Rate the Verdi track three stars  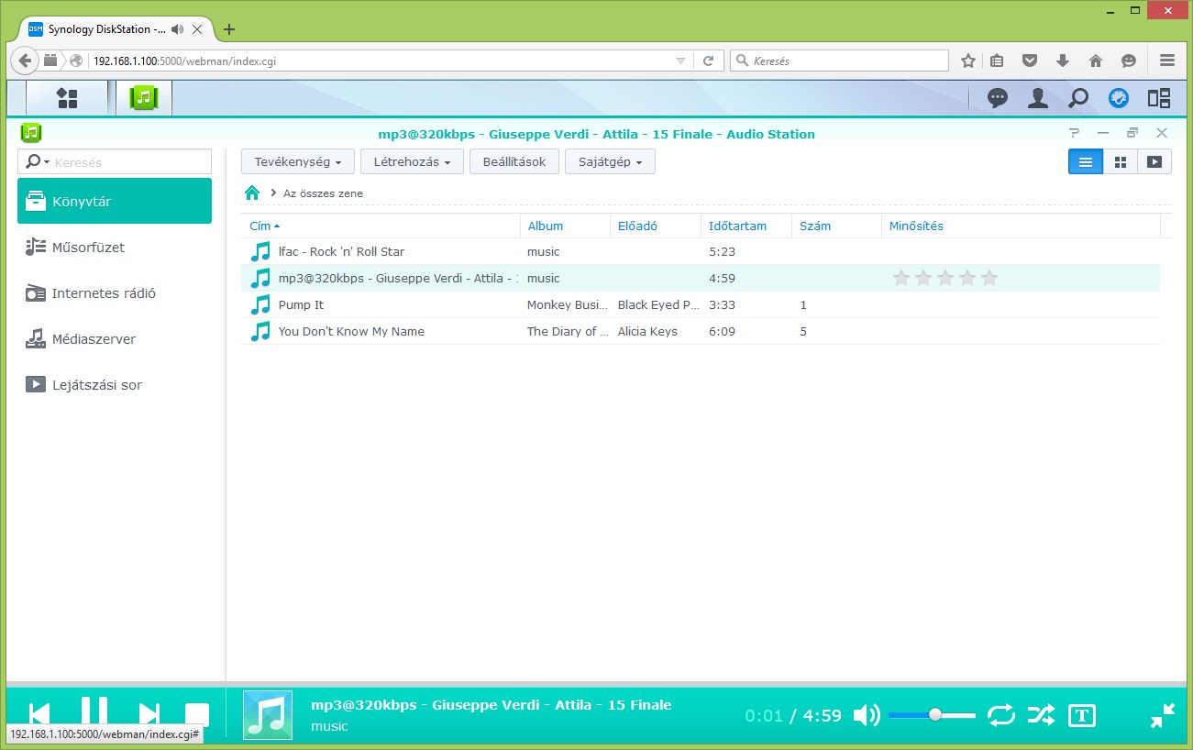(x=945, y=278)
